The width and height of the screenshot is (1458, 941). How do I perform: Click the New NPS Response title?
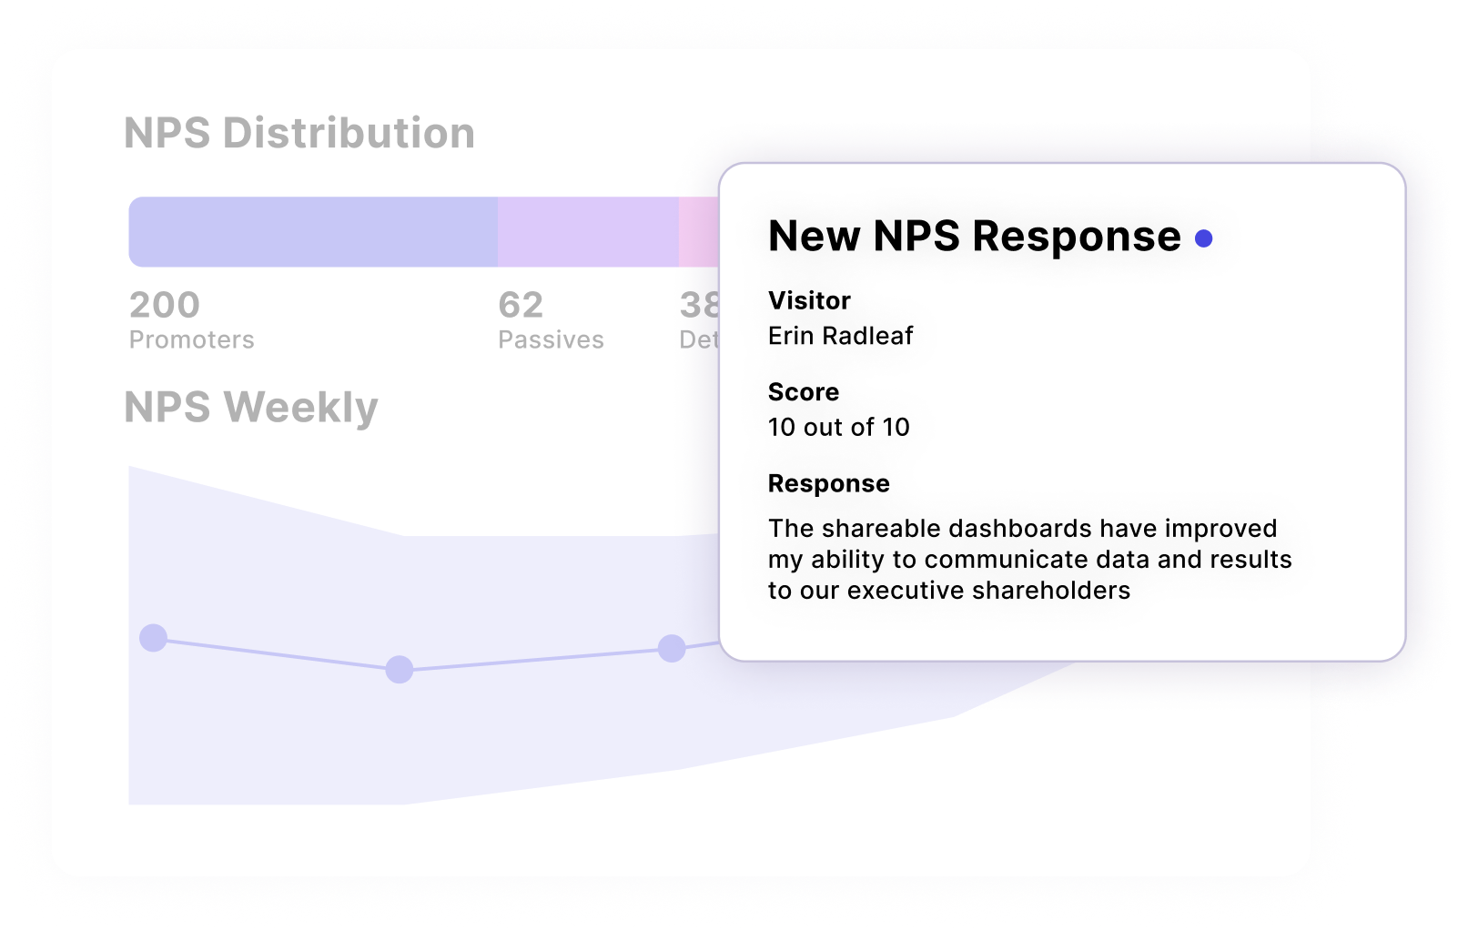click(974, 237)
